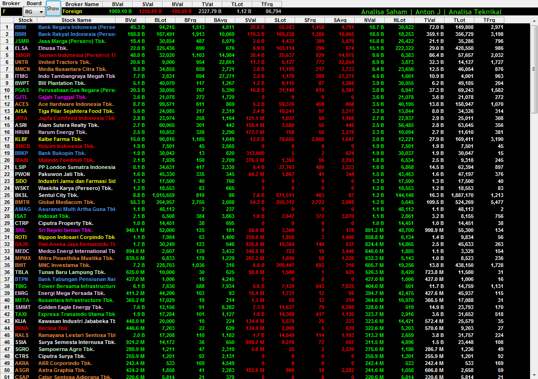
Task: Sort by the Stock column header
Action: click(x=25, y=20)
